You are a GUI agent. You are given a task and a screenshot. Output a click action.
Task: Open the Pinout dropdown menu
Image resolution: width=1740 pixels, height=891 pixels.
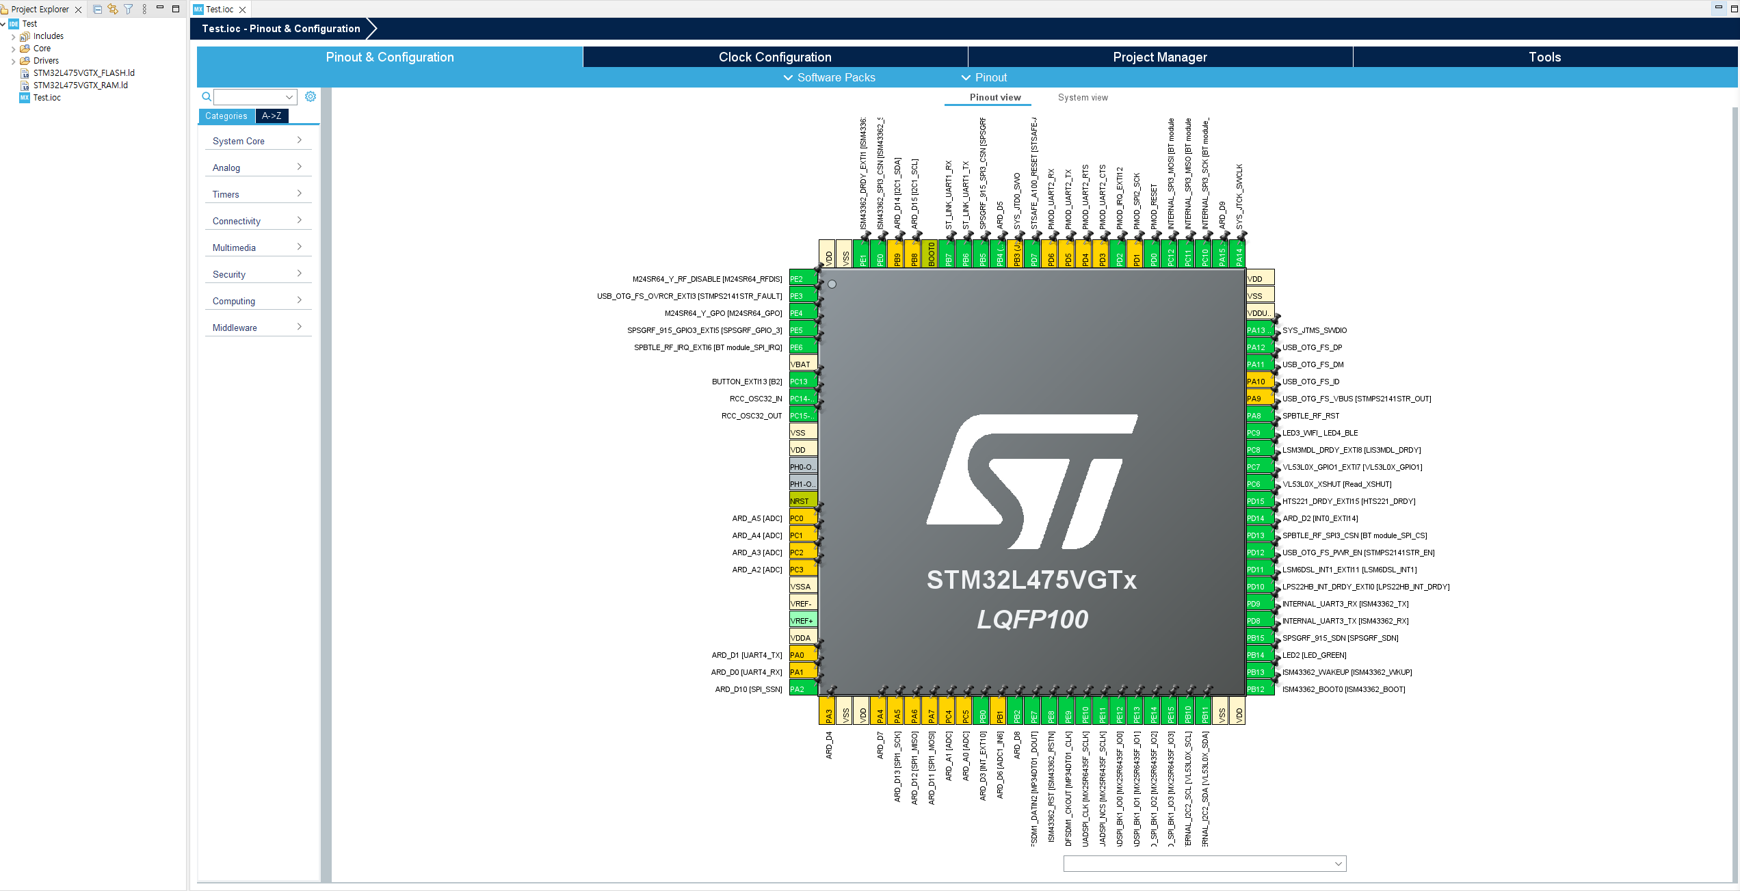pyautogui.click(x=984, y=78)
